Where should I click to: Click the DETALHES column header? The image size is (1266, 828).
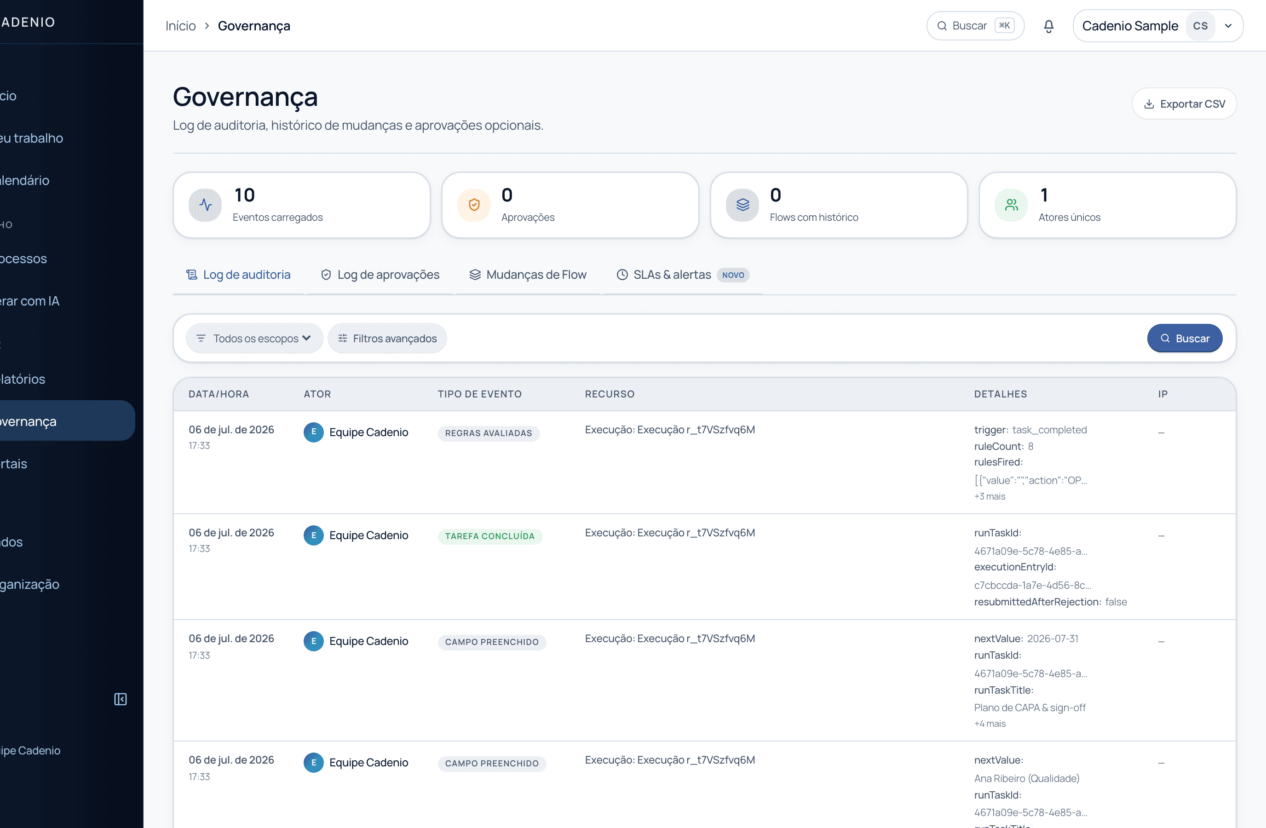(1000, 394)
